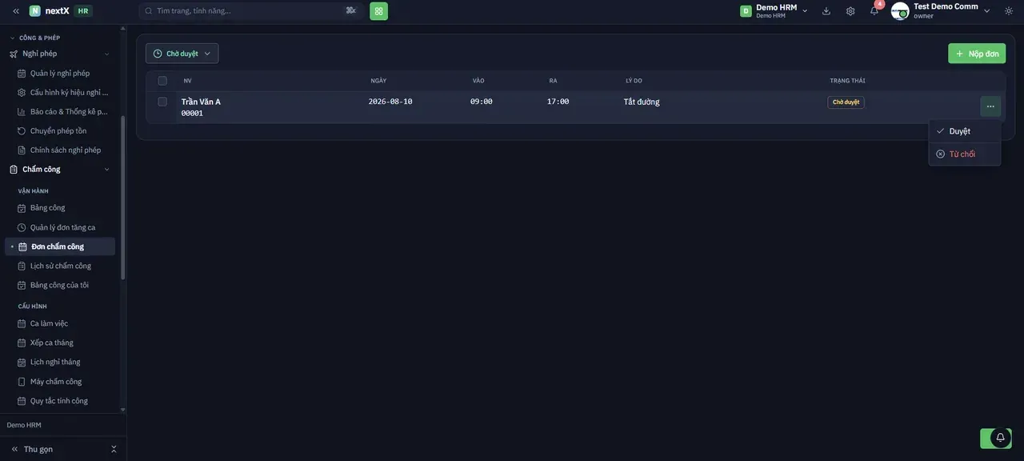Select Chuyển phép tồn in sidebar
Viewport: 1024px width, 461px height.
click(x=58, y=131)
